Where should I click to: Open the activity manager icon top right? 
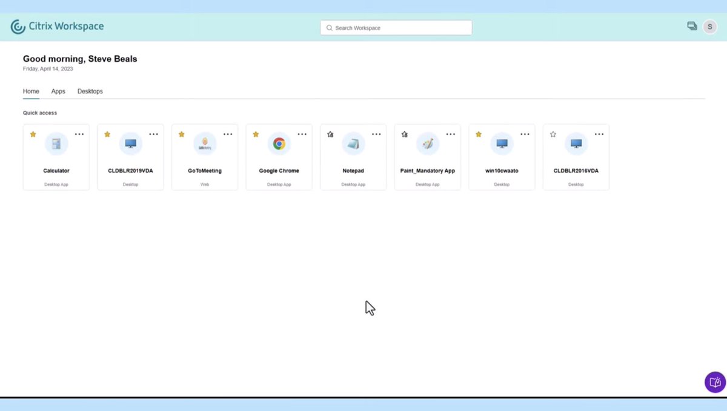pos(692,27)
